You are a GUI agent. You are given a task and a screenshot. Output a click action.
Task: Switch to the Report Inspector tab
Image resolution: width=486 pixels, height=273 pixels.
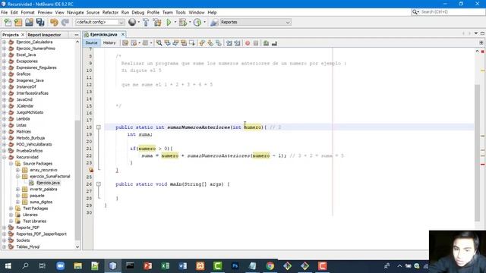tap(44, 35)
